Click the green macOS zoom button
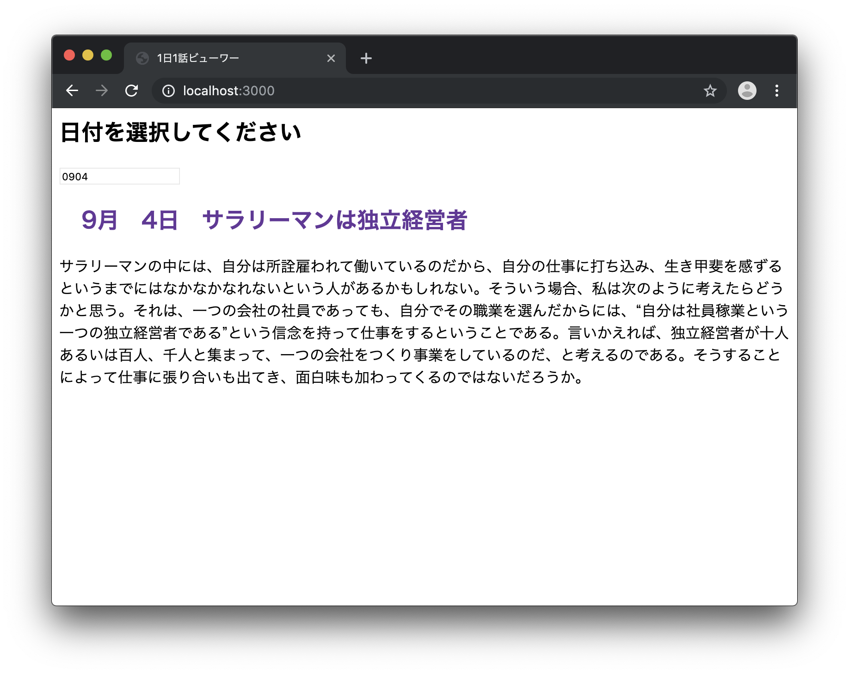This screenshot has width=849, height=674. click(107, 55)
